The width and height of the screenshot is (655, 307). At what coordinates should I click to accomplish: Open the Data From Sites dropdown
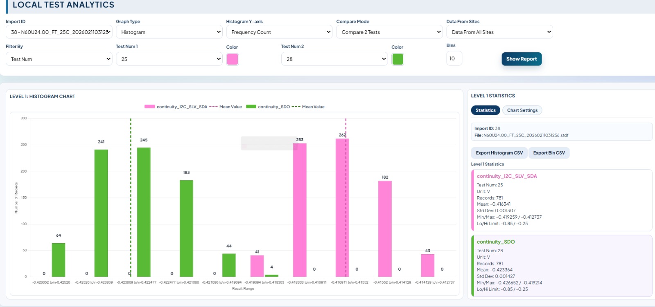(x=499, y=32)
